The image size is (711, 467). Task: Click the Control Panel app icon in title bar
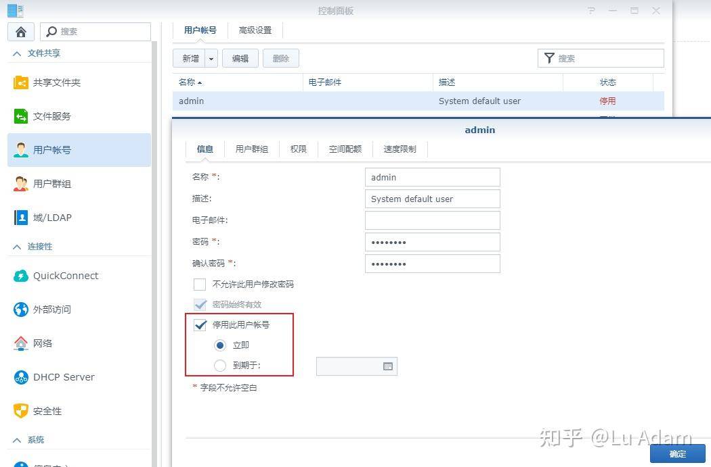point(16,10)
